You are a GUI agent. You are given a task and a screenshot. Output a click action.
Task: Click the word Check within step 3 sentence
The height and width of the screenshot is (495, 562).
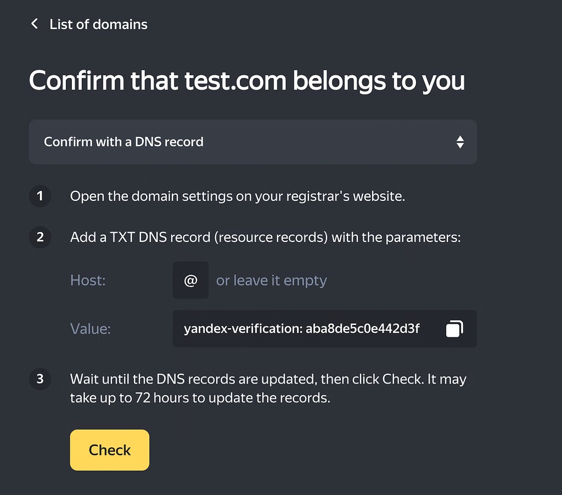[x=403, y=379]
